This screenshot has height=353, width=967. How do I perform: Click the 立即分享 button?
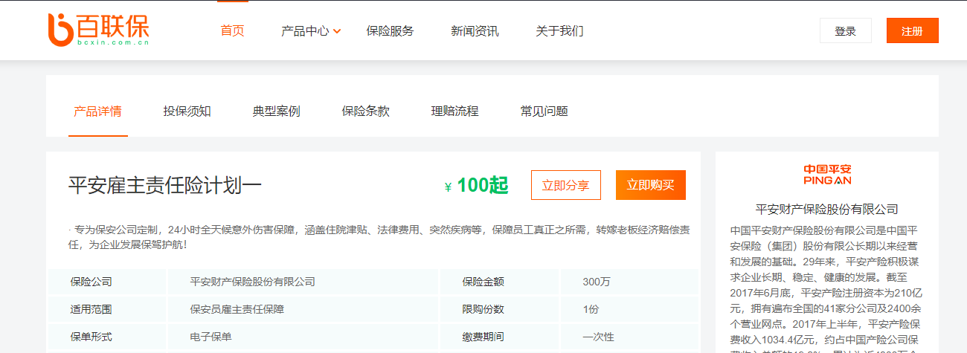566,185
